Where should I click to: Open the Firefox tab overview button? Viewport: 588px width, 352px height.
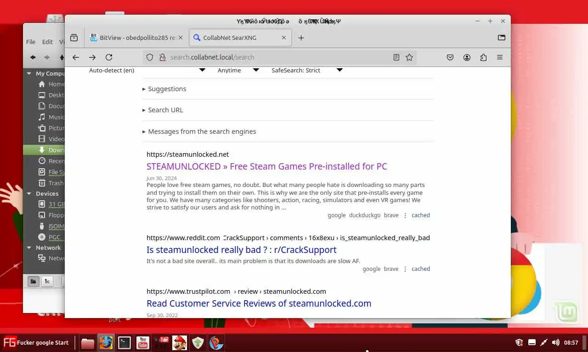(74, 38)
